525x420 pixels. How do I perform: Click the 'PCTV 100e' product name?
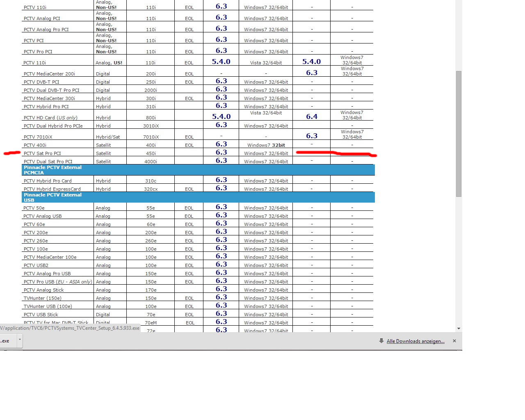(x=36, y=249)
